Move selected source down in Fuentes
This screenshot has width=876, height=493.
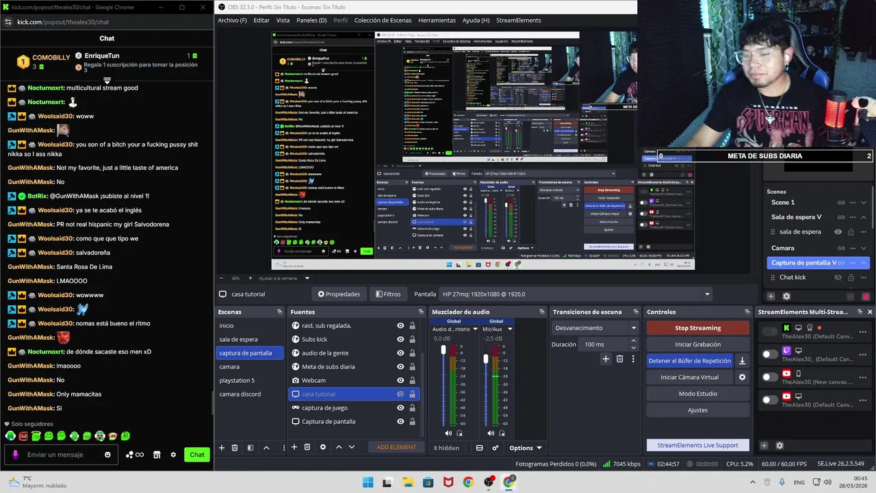pos(352,447)
